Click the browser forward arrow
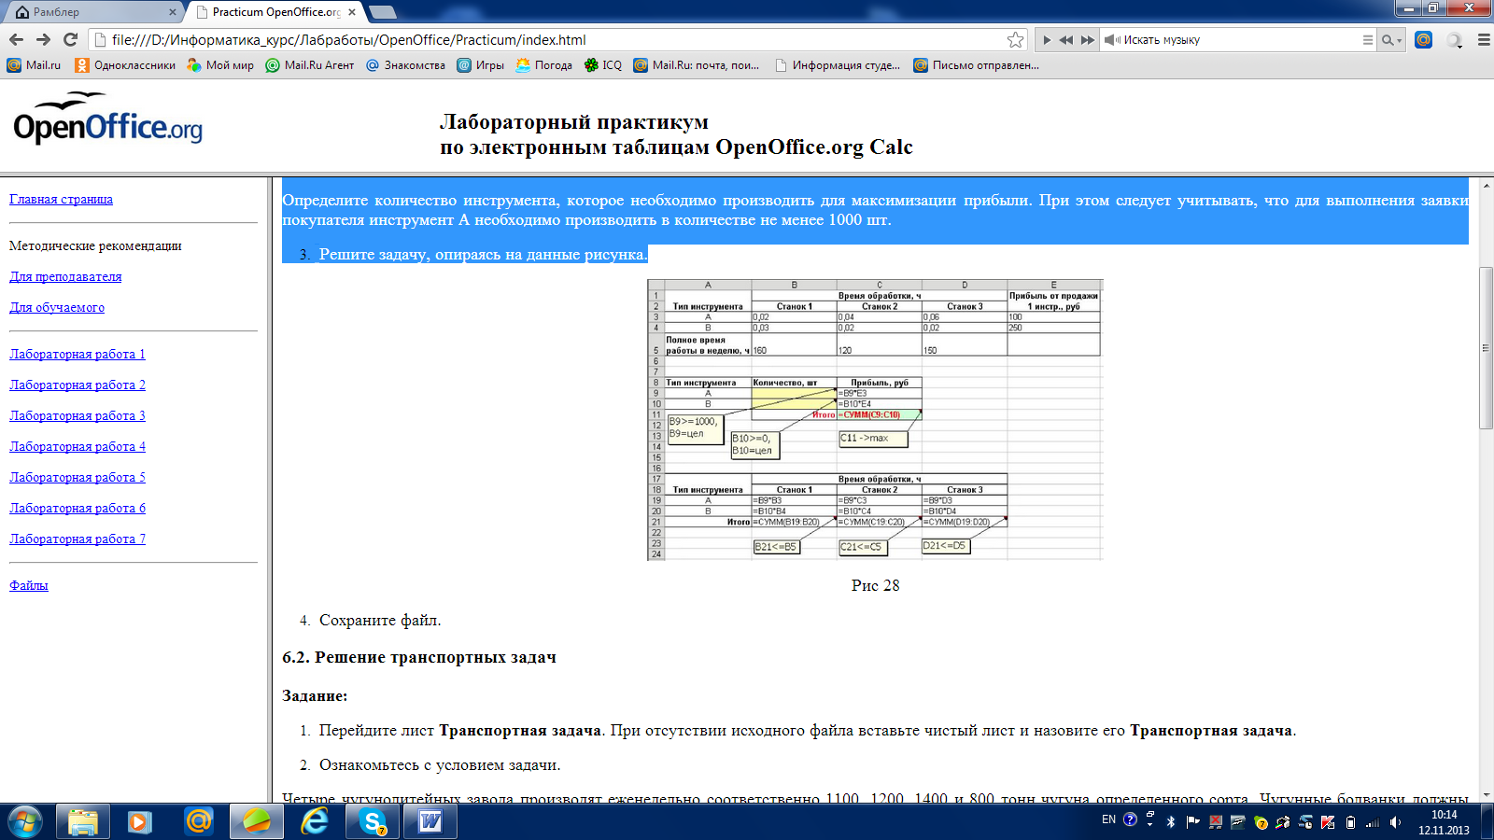Image resolution: width=1494 pixels, height=840 pixels. [43, 39]
